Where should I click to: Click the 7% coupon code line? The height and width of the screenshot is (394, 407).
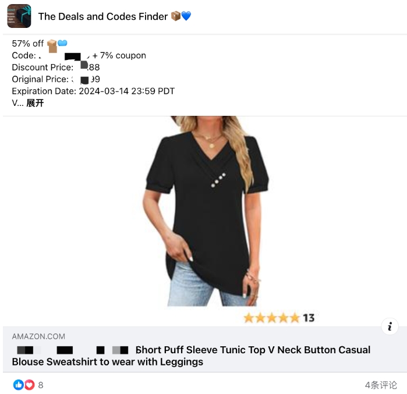[x=79, y=55]
